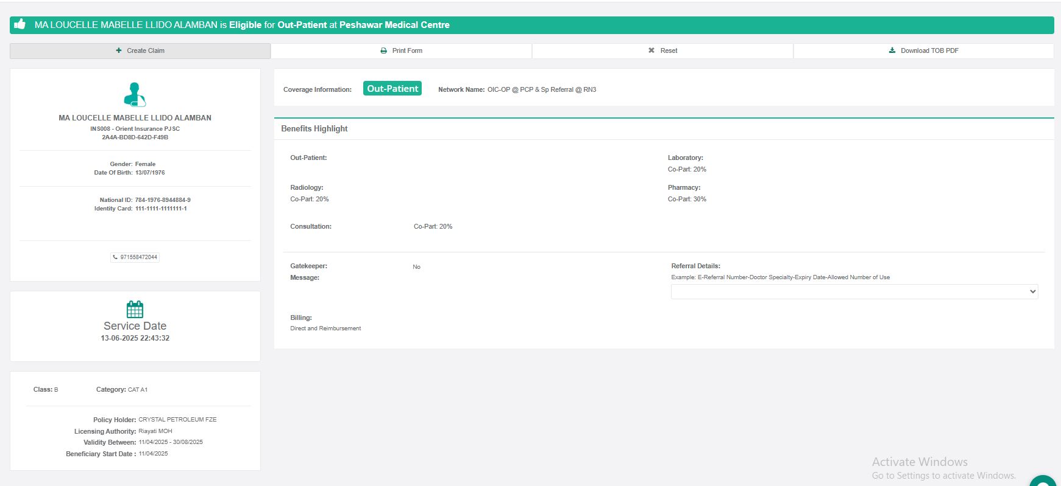This screenshot has width=1061, height=486.
Task: Select Consultation Co-Part: 20% value
Action: (x=433, y=226)
